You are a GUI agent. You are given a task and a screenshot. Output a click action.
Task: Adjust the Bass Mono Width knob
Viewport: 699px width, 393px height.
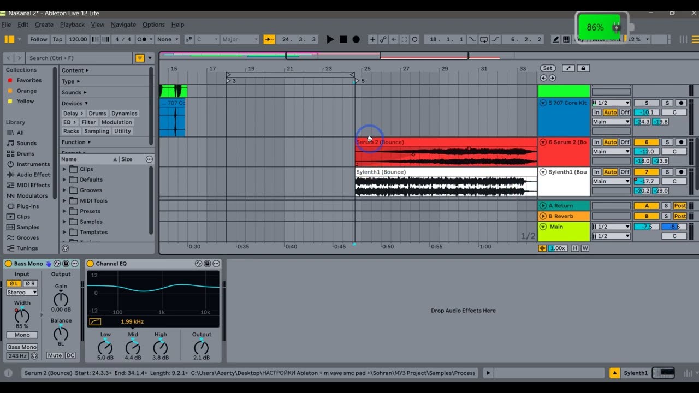[x=22, y=315]
